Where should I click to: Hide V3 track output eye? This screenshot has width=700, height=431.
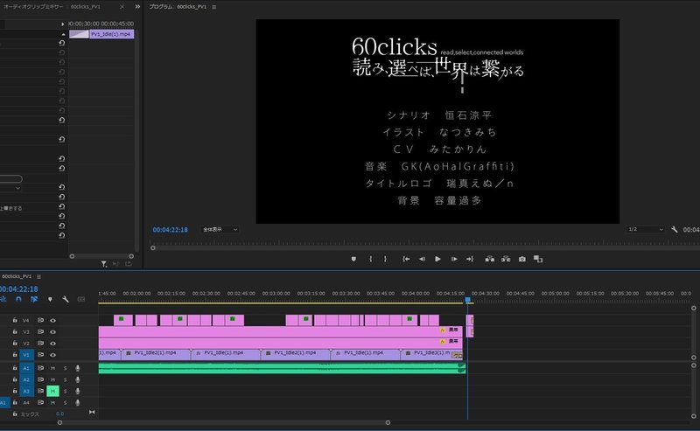(53, 332)
